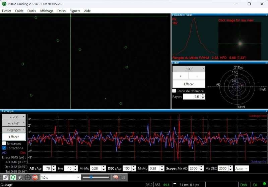
Task: Click the AD Agr input field
Action: (47, 168)
